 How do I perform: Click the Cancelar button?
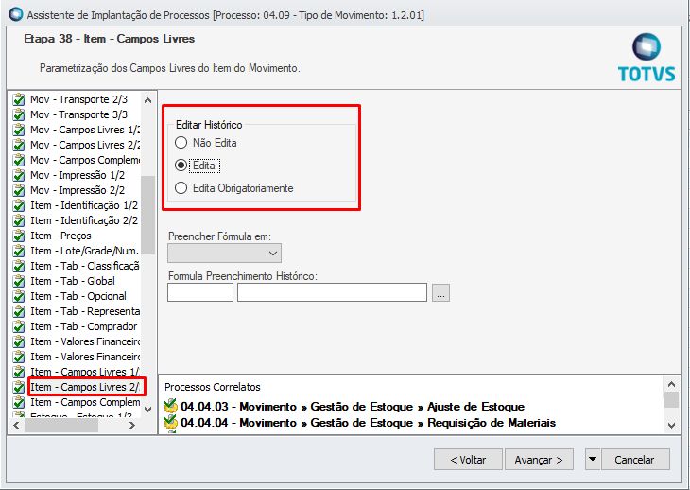point(635,460)
